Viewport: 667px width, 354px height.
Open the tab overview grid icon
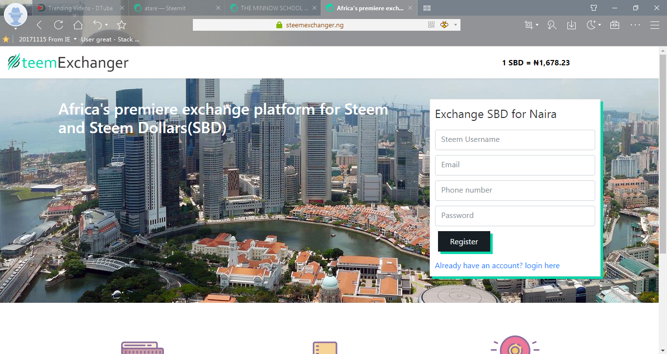tap(427, 8)
